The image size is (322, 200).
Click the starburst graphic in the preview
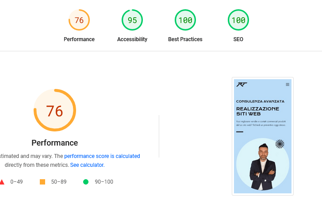click(x=280, y=144)
